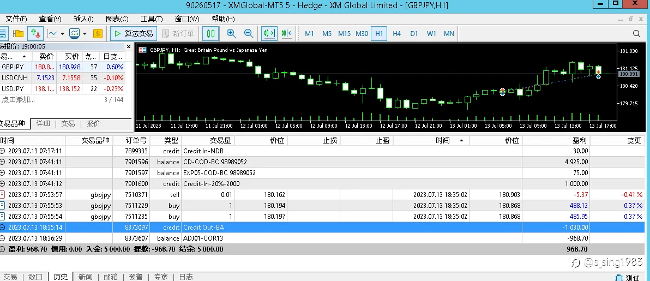This screenshot has width=650, height=281.
Task: Collapse the ADJ01-COR13 balance row
Action: (x=3, y=238)
